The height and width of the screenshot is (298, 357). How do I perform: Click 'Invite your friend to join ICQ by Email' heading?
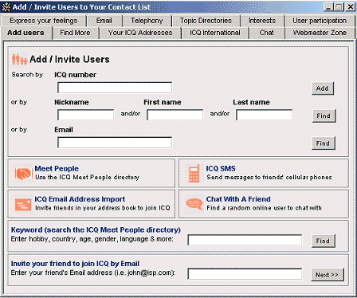point(75,264)
